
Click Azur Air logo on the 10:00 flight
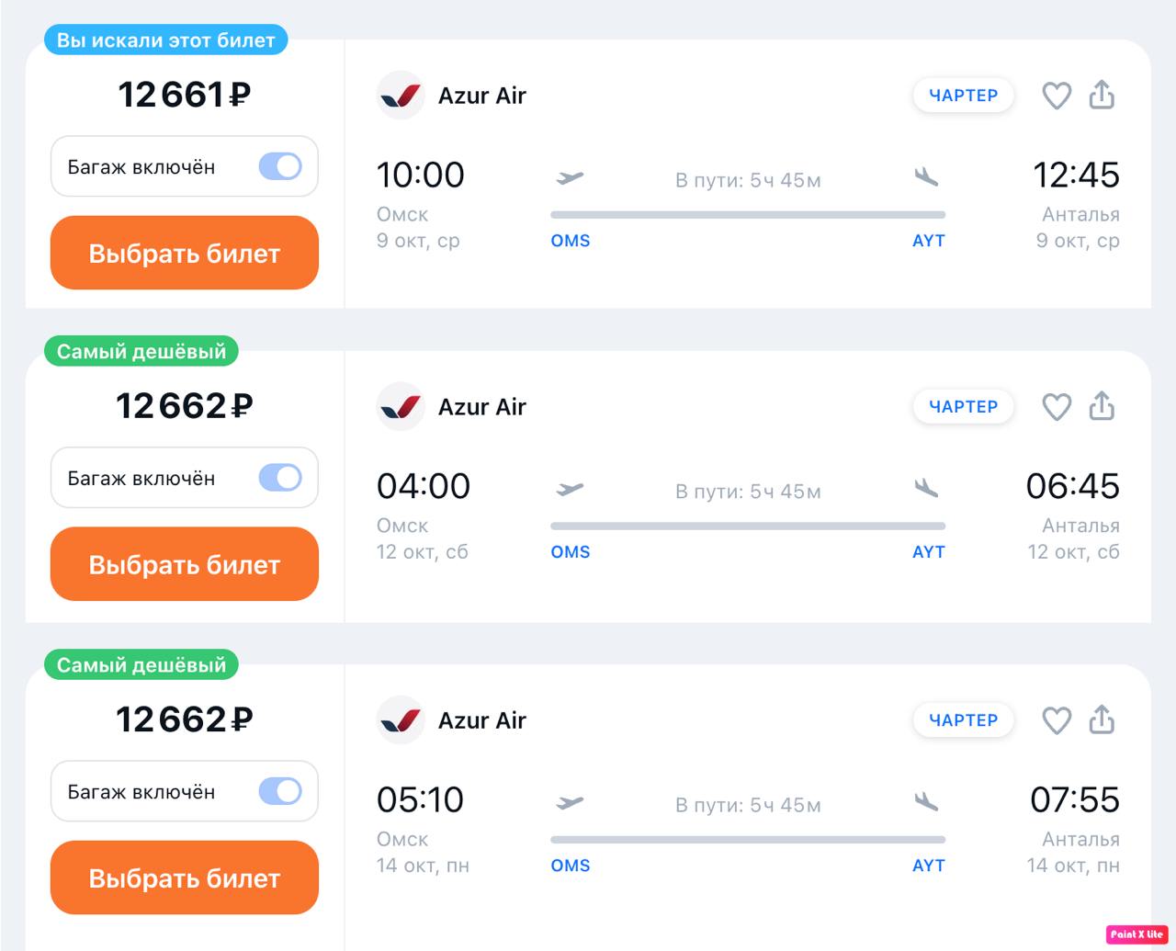pos(401,96)
